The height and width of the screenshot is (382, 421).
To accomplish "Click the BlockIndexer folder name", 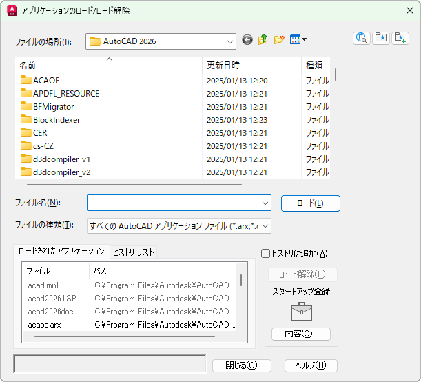I will (57, 120).
